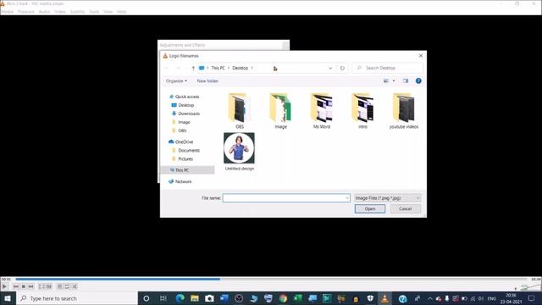Toggle VLC random shuffle button

[x=75, y=286]
